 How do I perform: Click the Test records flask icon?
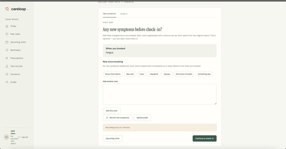(7, 66)
